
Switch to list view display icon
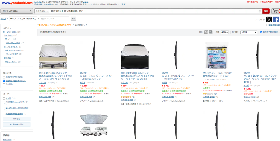[x=206, y=32]
